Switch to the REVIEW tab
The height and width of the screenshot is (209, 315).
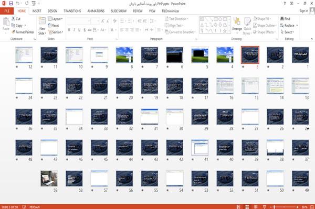[x=138, y=11]
